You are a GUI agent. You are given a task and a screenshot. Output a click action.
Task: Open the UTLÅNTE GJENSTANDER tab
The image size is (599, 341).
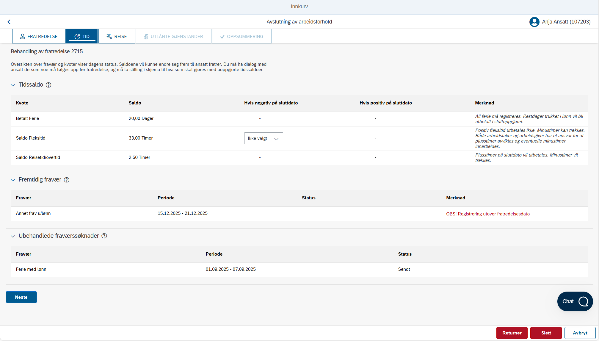173,36
